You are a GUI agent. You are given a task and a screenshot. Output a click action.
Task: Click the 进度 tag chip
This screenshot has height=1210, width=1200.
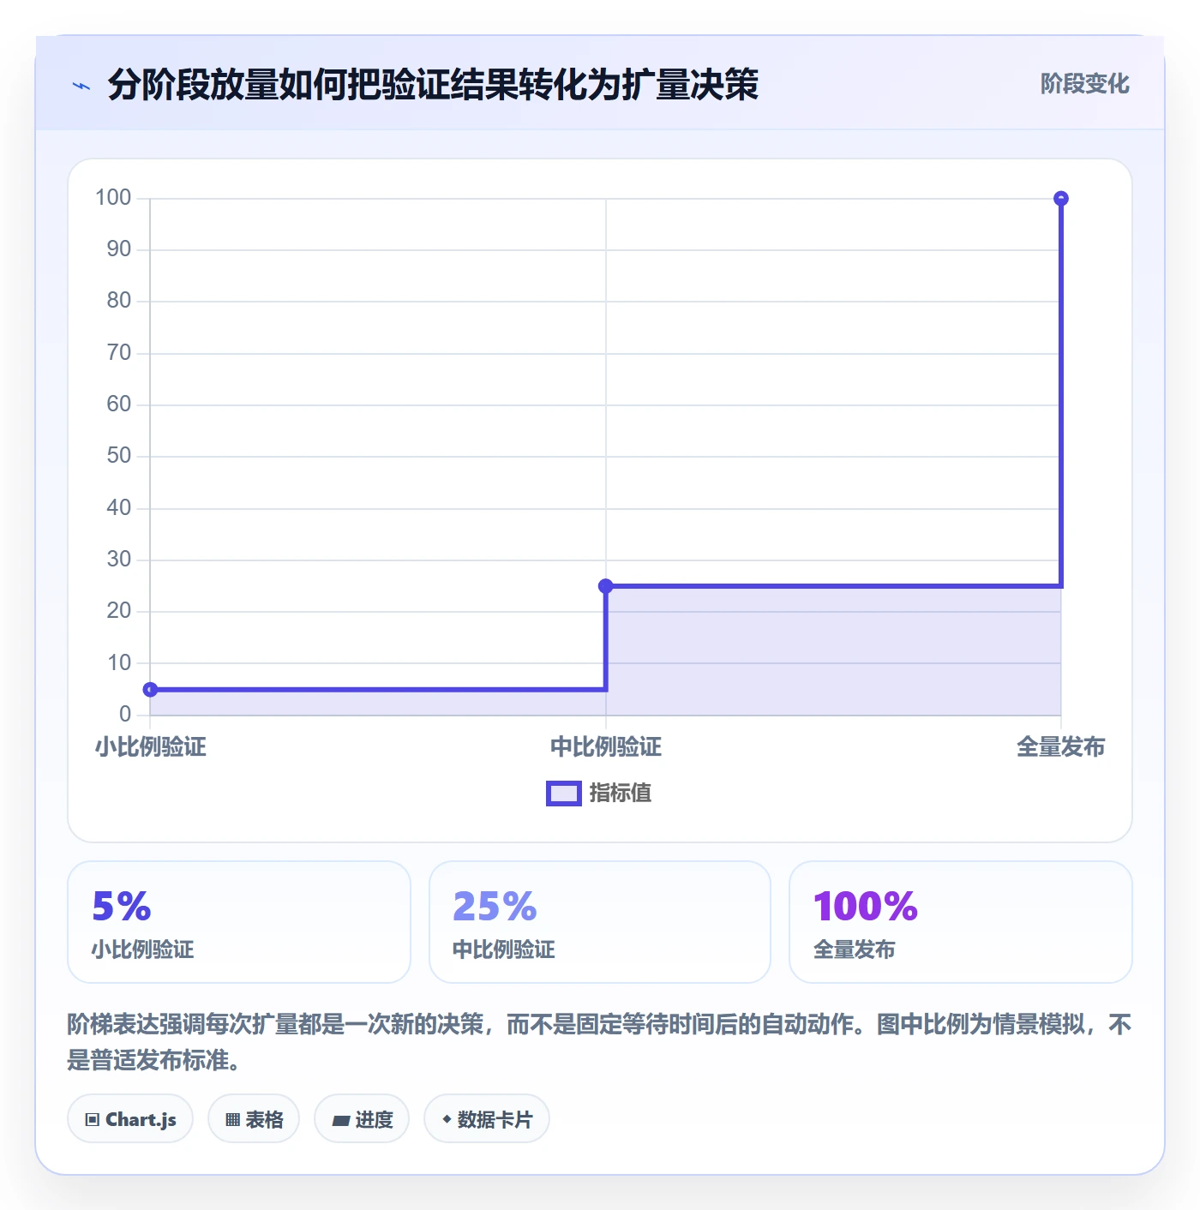point(362,1119)
